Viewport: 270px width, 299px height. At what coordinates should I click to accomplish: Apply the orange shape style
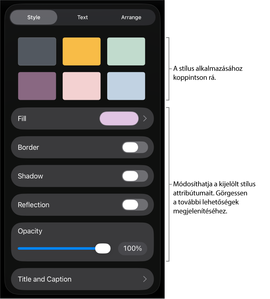tap(81, 51)
